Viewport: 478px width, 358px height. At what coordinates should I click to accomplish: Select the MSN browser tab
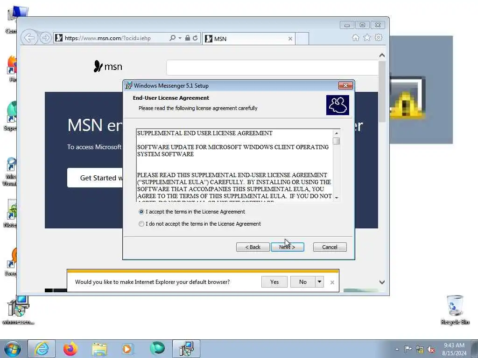point(248,39)
